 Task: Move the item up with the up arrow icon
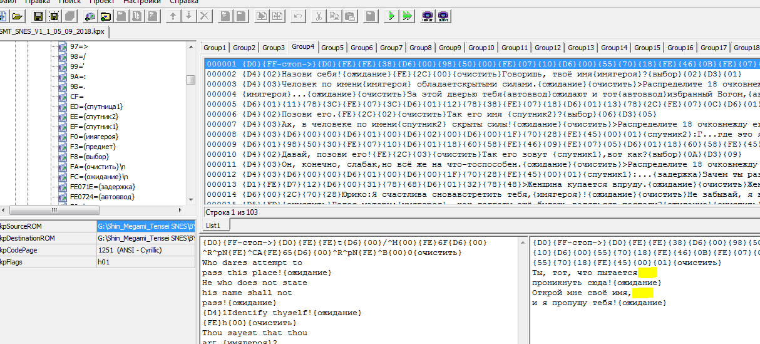pos(174,16)
